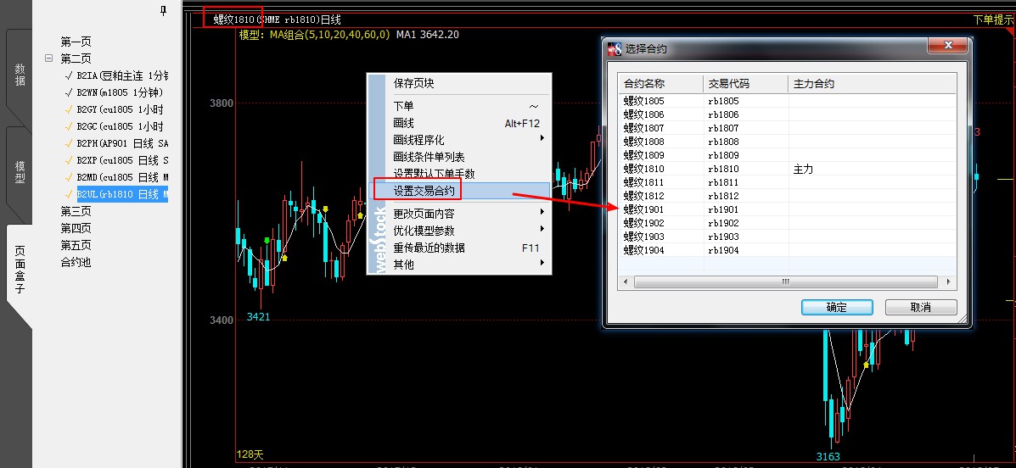This screenshot has height=468, width=1016.
Task: Click the left arrow of the contract list scrollbar
Action: [x=626, y=281]
